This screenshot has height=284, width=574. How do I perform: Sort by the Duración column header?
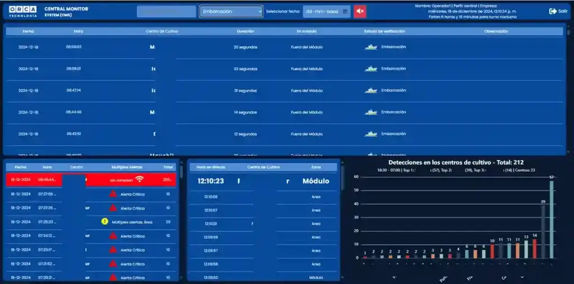click(245, 31)
